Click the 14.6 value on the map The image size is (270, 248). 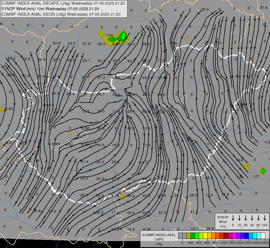pyautogui.click(x=225, y=195)
